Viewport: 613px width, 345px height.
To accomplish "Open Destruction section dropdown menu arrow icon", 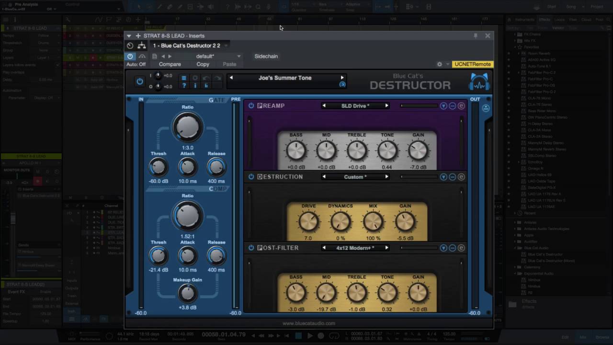I will (443, 177).
